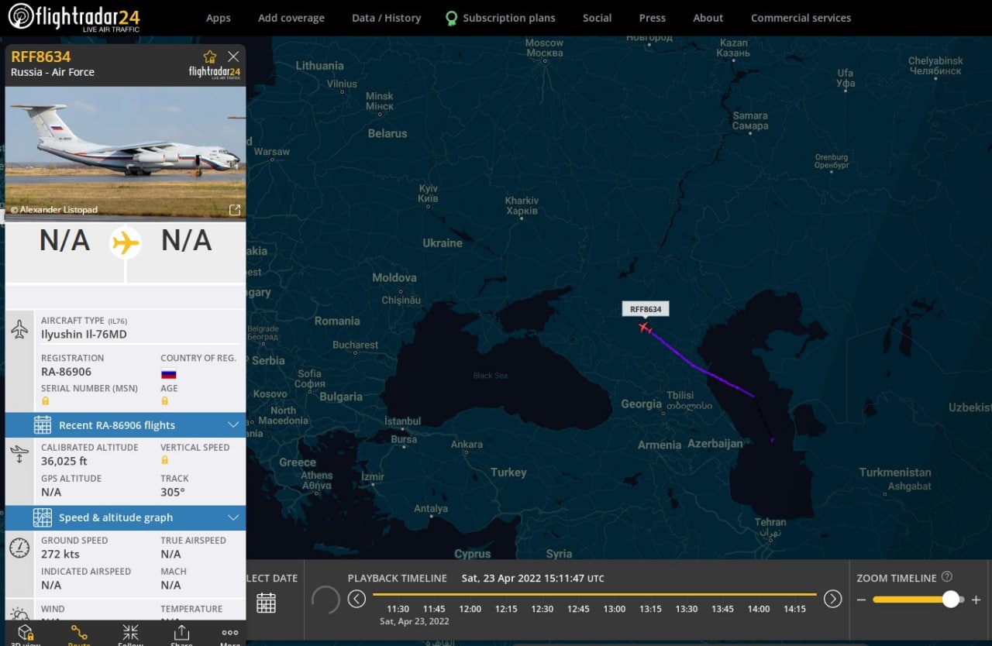Expand Recent RA-86906 flights section
This screenshot has width=992, height=646.
click(x=126, y=424)
